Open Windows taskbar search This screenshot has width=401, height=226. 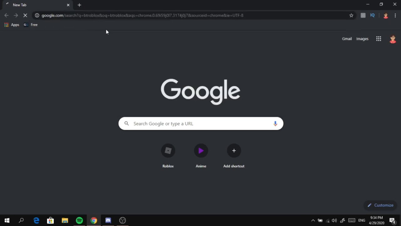point(21,220)
